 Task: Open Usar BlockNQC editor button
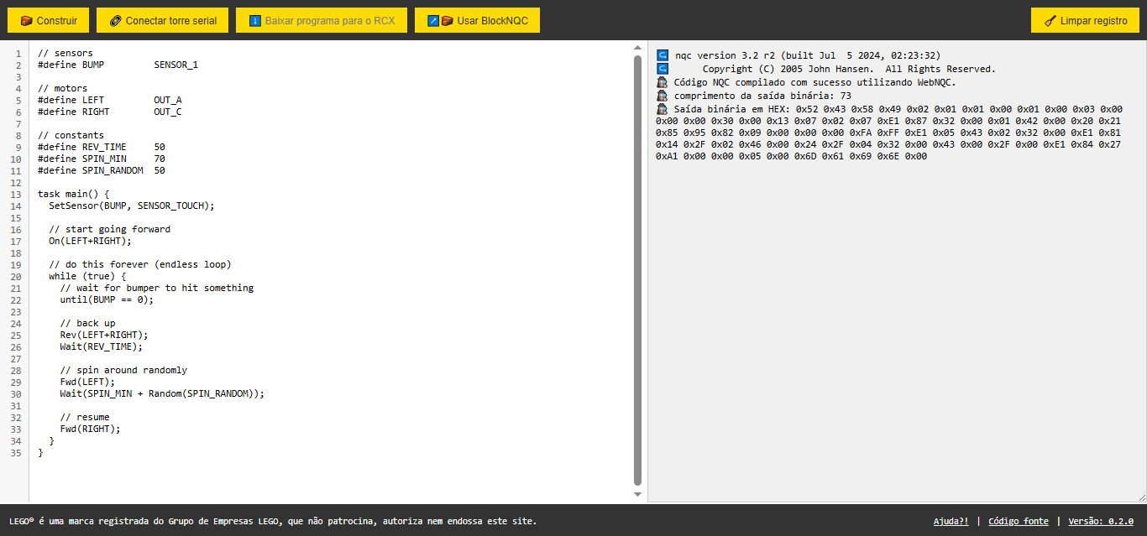click(477, 20)
